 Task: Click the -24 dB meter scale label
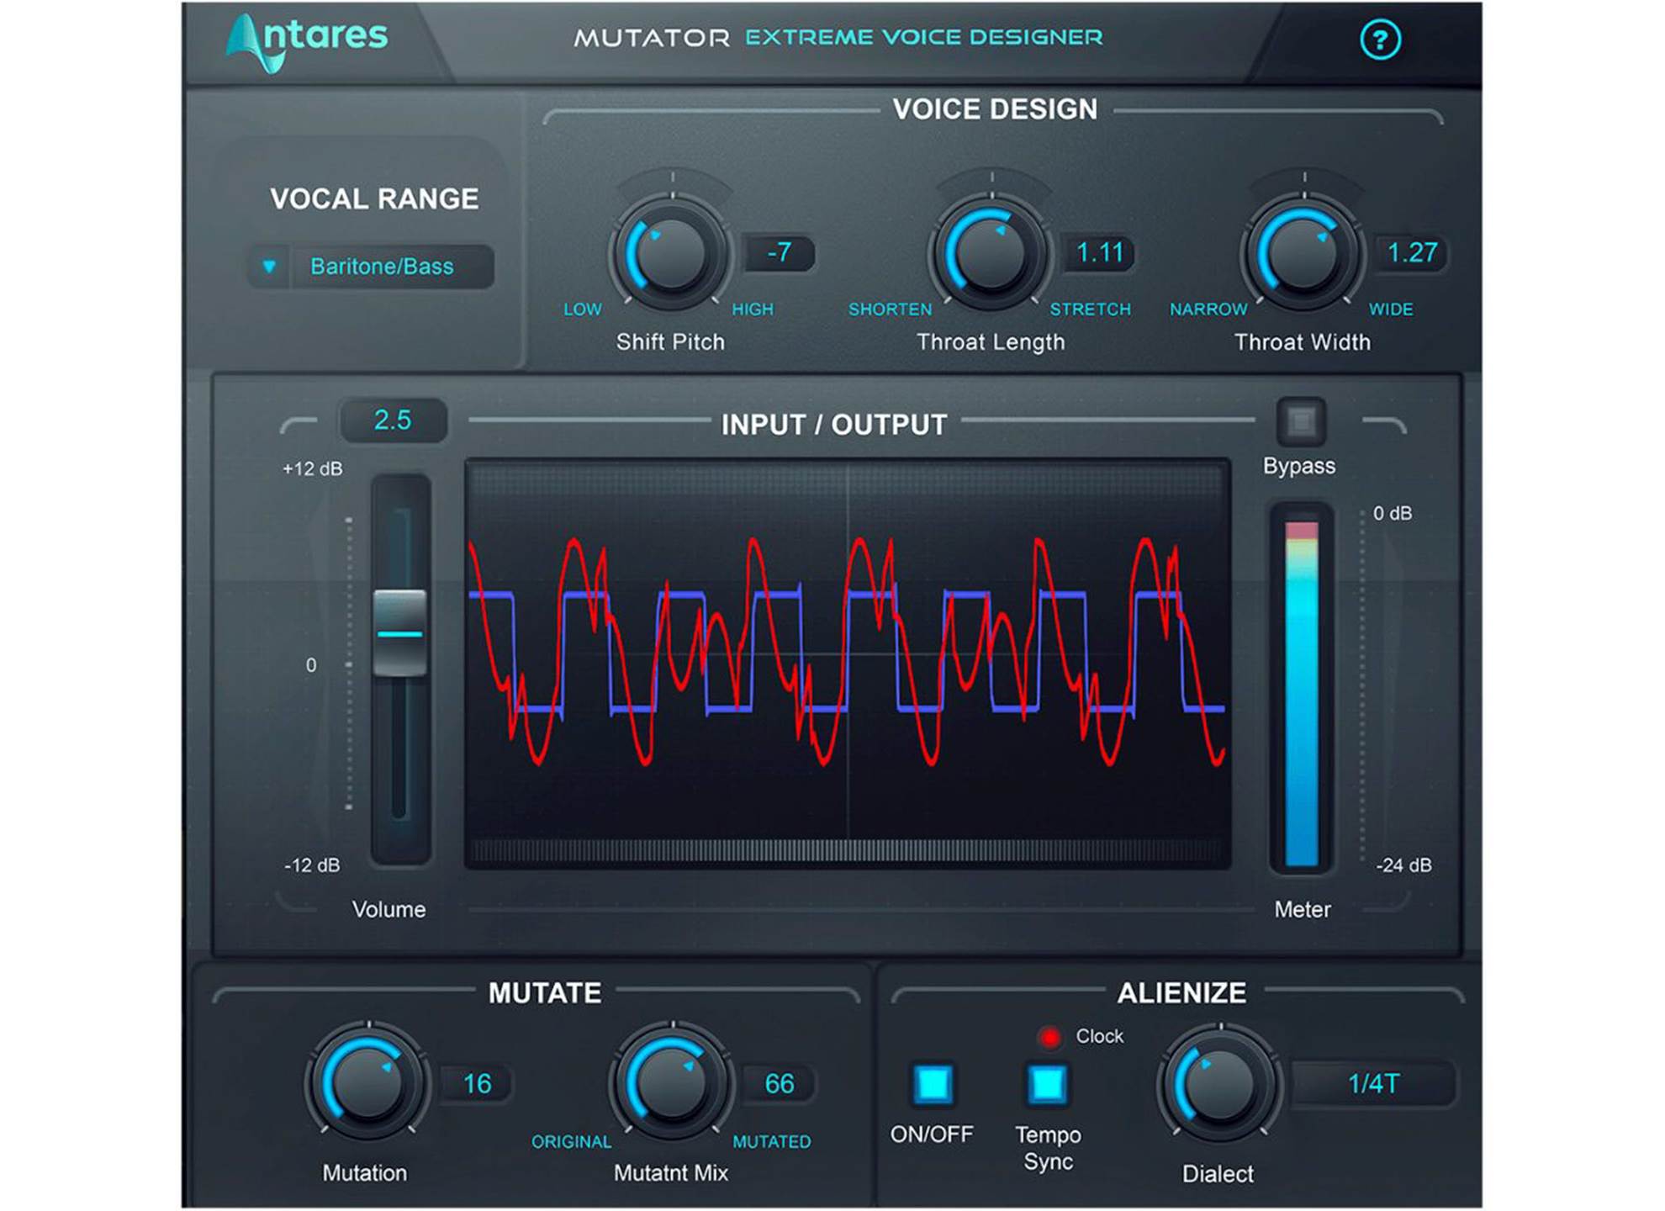point(1403,865)
